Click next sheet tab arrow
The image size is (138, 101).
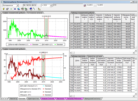point(5,99)
